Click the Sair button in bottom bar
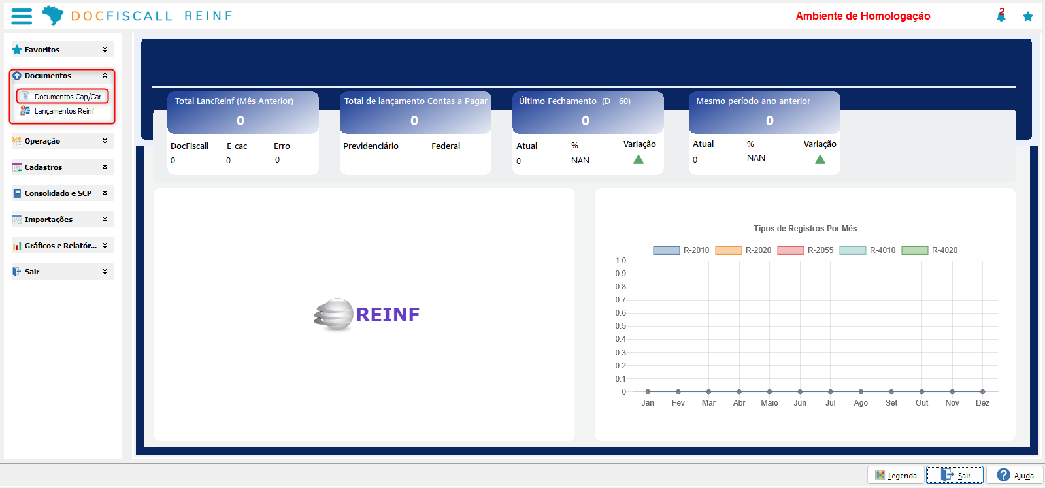1045x488 pixels. (955, 475)
